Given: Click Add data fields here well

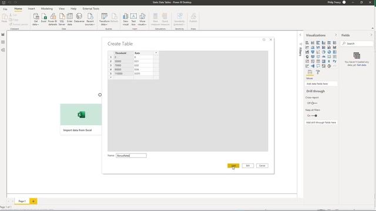Looking at the screenshot, I should coord(321,84).
